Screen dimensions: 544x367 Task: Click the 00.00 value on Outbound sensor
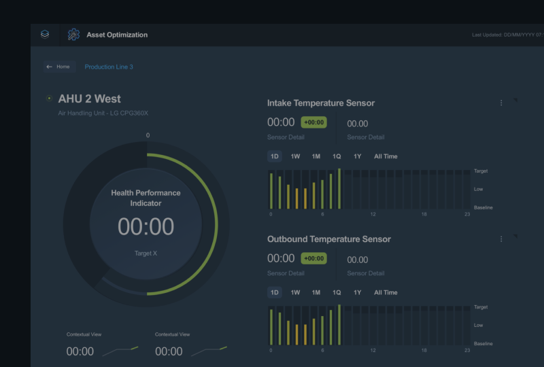(358, 260)
